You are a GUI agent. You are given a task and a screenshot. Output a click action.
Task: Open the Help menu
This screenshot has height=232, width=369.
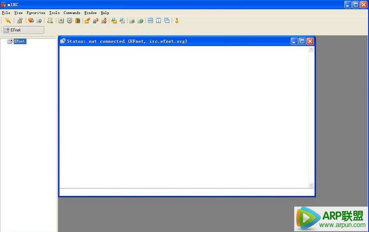[105, 13]
